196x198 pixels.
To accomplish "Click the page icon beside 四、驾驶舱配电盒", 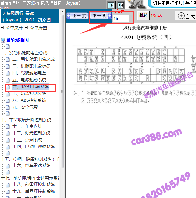I will click(8, 73).
